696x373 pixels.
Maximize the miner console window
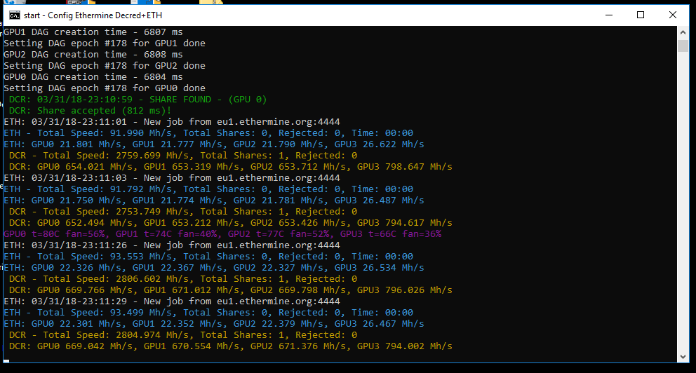(641, 15)
